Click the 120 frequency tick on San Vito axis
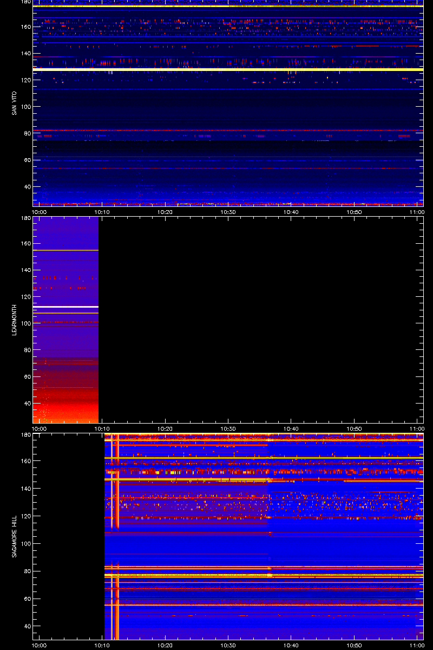 coord(25,80)
